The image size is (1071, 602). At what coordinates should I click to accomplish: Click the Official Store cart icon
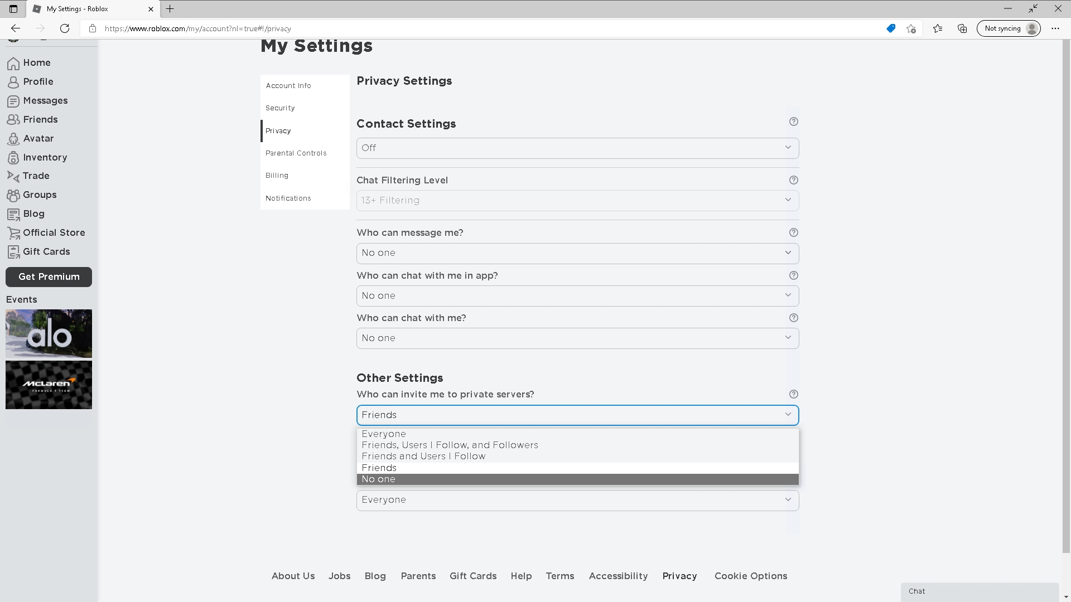(13, 233)
